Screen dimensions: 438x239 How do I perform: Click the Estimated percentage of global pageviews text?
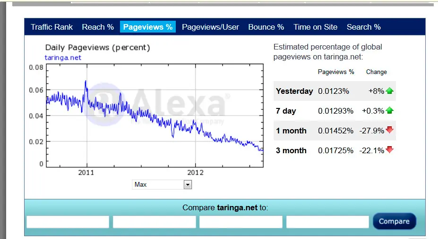[x=327, y=52]
